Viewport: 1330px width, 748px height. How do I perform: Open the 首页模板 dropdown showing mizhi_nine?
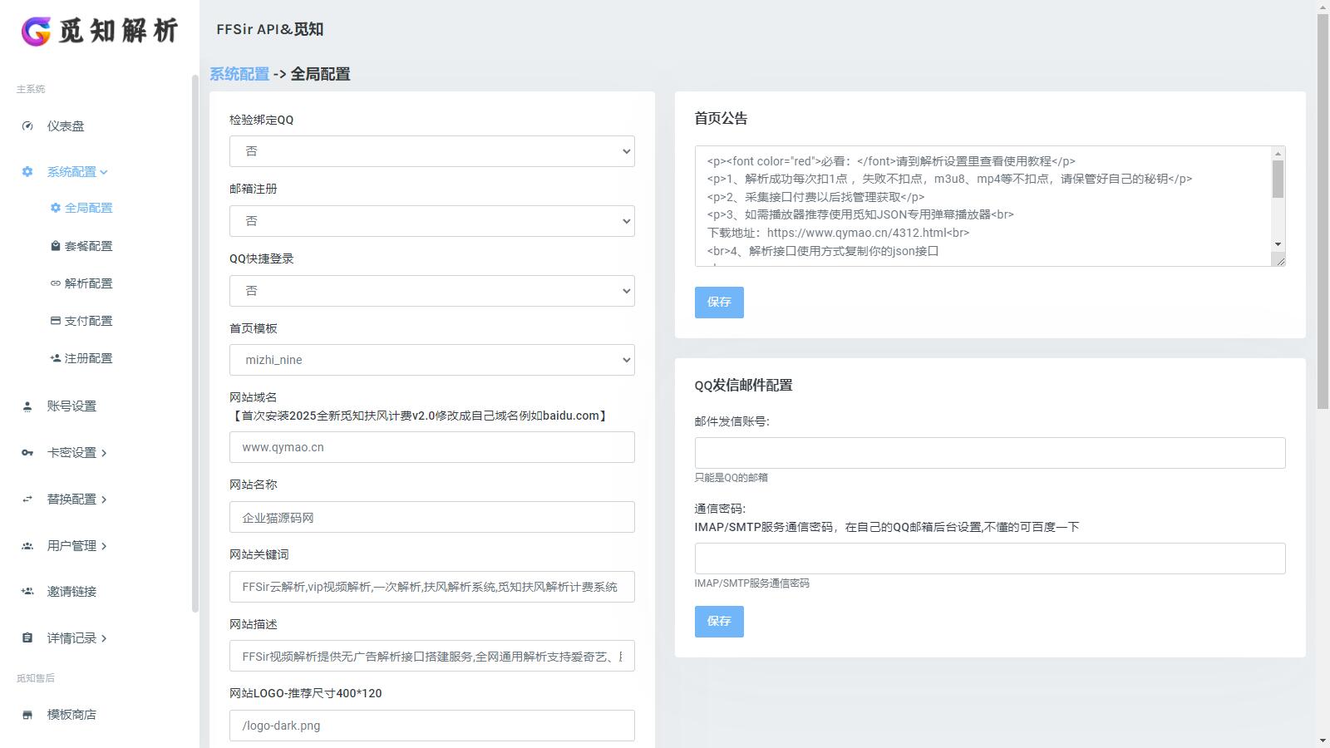click(x=431, y=360)
